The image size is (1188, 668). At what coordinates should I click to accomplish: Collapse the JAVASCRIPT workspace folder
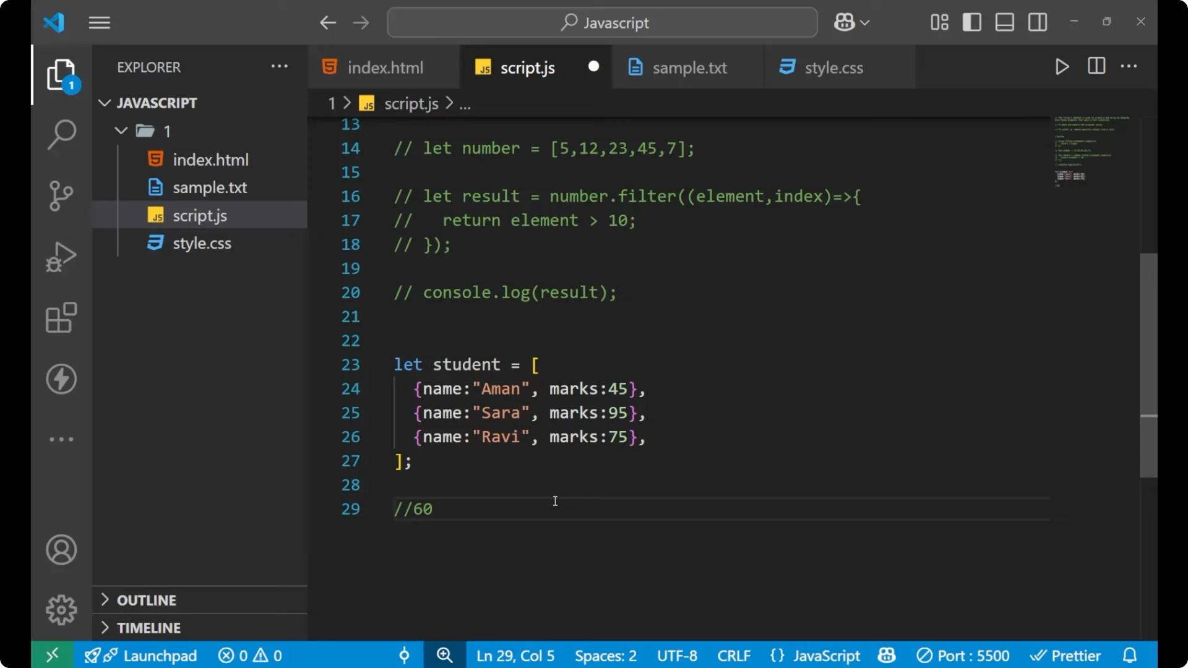pos(104,103)
